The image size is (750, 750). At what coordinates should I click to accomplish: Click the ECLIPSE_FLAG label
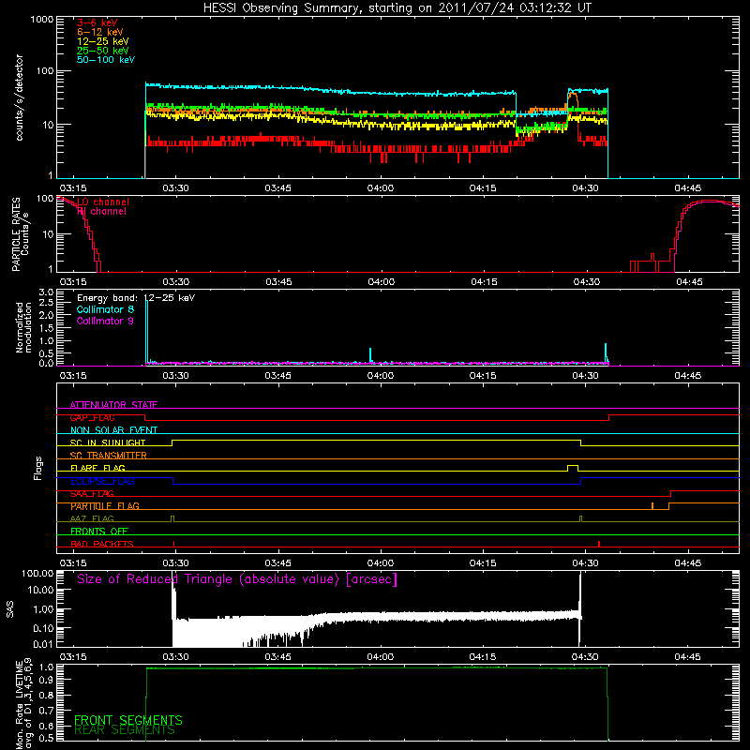102,481
